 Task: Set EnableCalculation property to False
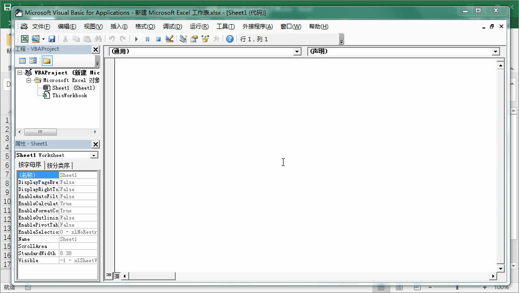click(x=78, y=203)
